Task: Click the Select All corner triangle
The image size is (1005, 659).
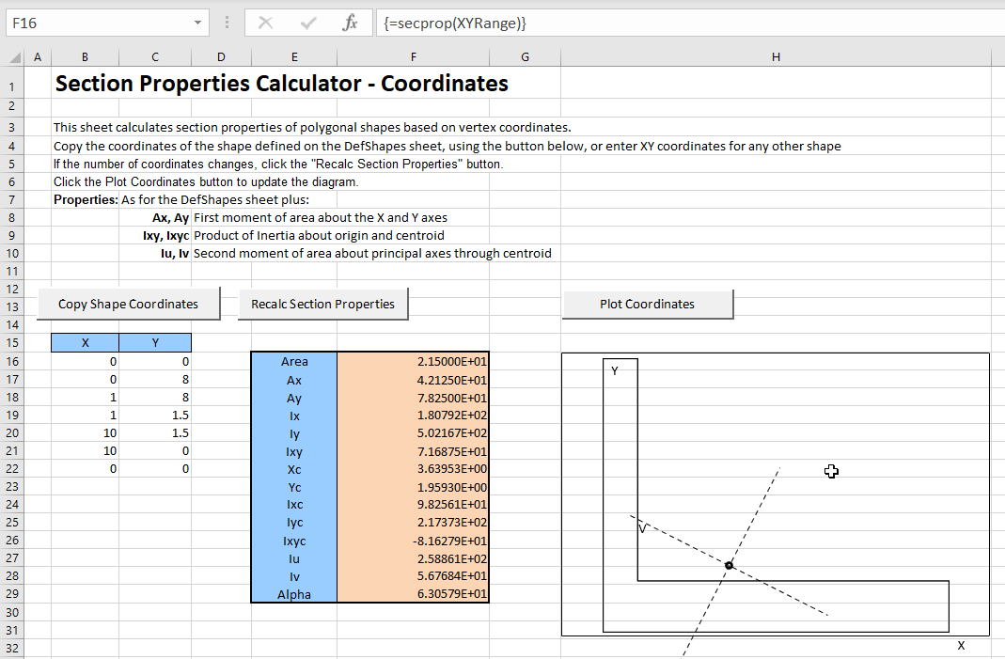Action: pyautogui.click(x=14, y=57)
